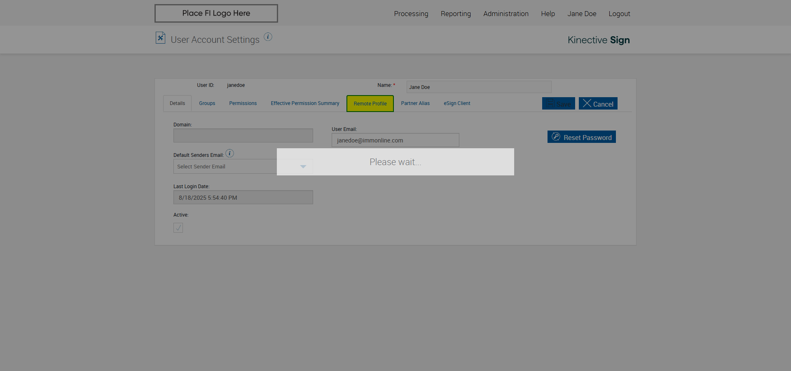Screen dimensions: 791x371
Task: Click the Domain input field
Action: pos(243,135)
